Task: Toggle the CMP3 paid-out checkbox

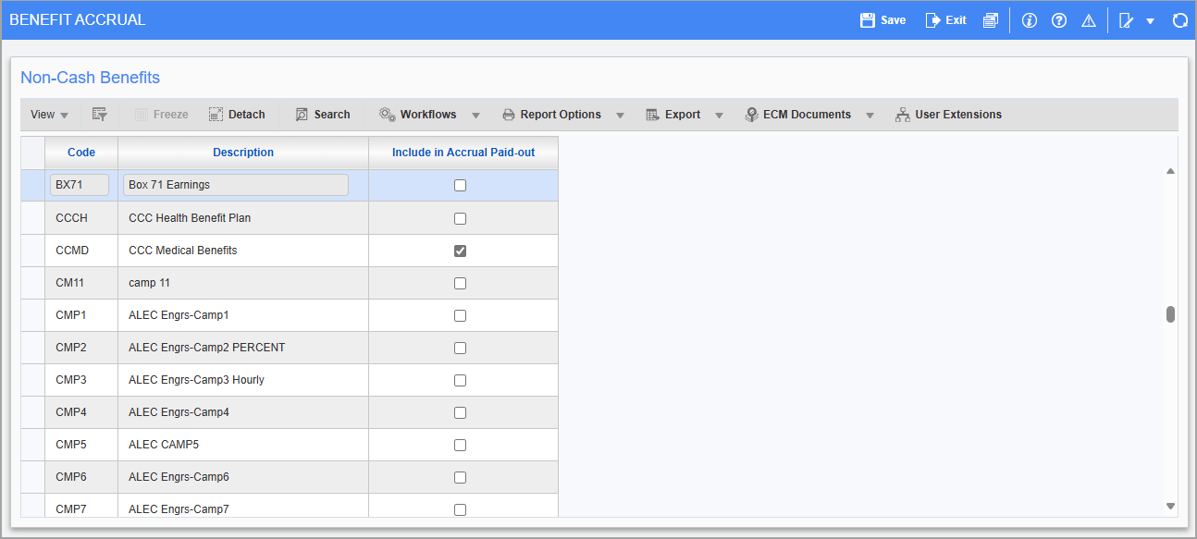Action: [460, 380]
